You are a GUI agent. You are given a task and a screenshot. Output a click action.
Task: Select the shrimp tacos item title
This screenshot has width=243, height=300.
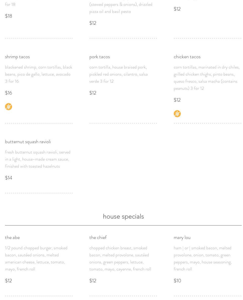17,57
